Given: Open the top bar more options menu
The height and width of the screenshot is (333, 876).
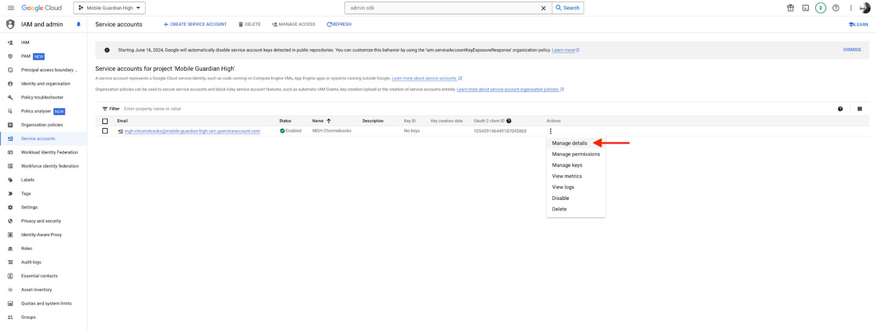Looking at the screenshot, I should 850,8.
